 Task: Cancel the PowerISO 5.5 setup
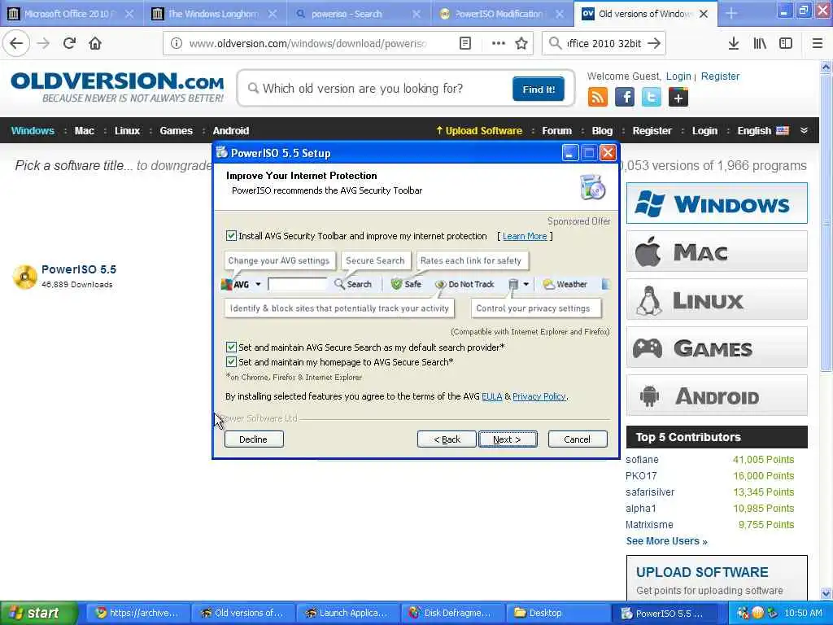(x=577, y=439)
